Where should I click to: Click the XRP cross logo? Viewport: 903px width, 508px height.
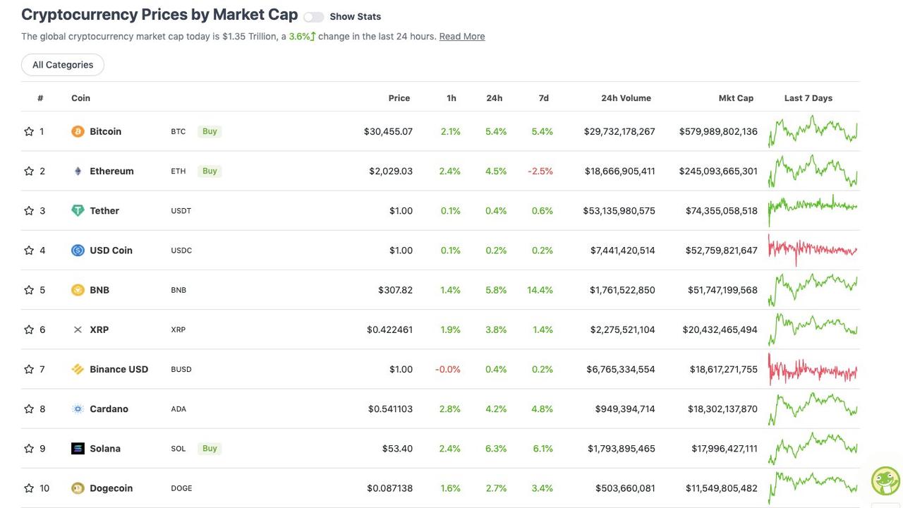pos(78,329)
